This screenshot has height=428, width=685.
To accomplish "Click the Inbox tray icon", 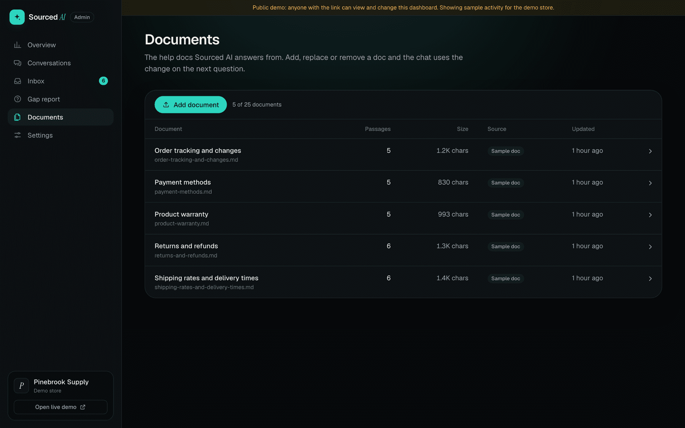I will [17, 81].
